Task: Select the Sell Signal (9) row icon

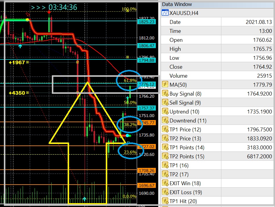Action: (x=165, y=103)
